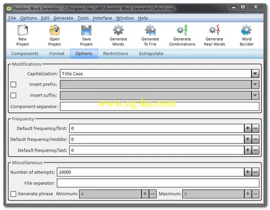Open the Options menu in menu bar
270x210 pixels.
[28, 18]
